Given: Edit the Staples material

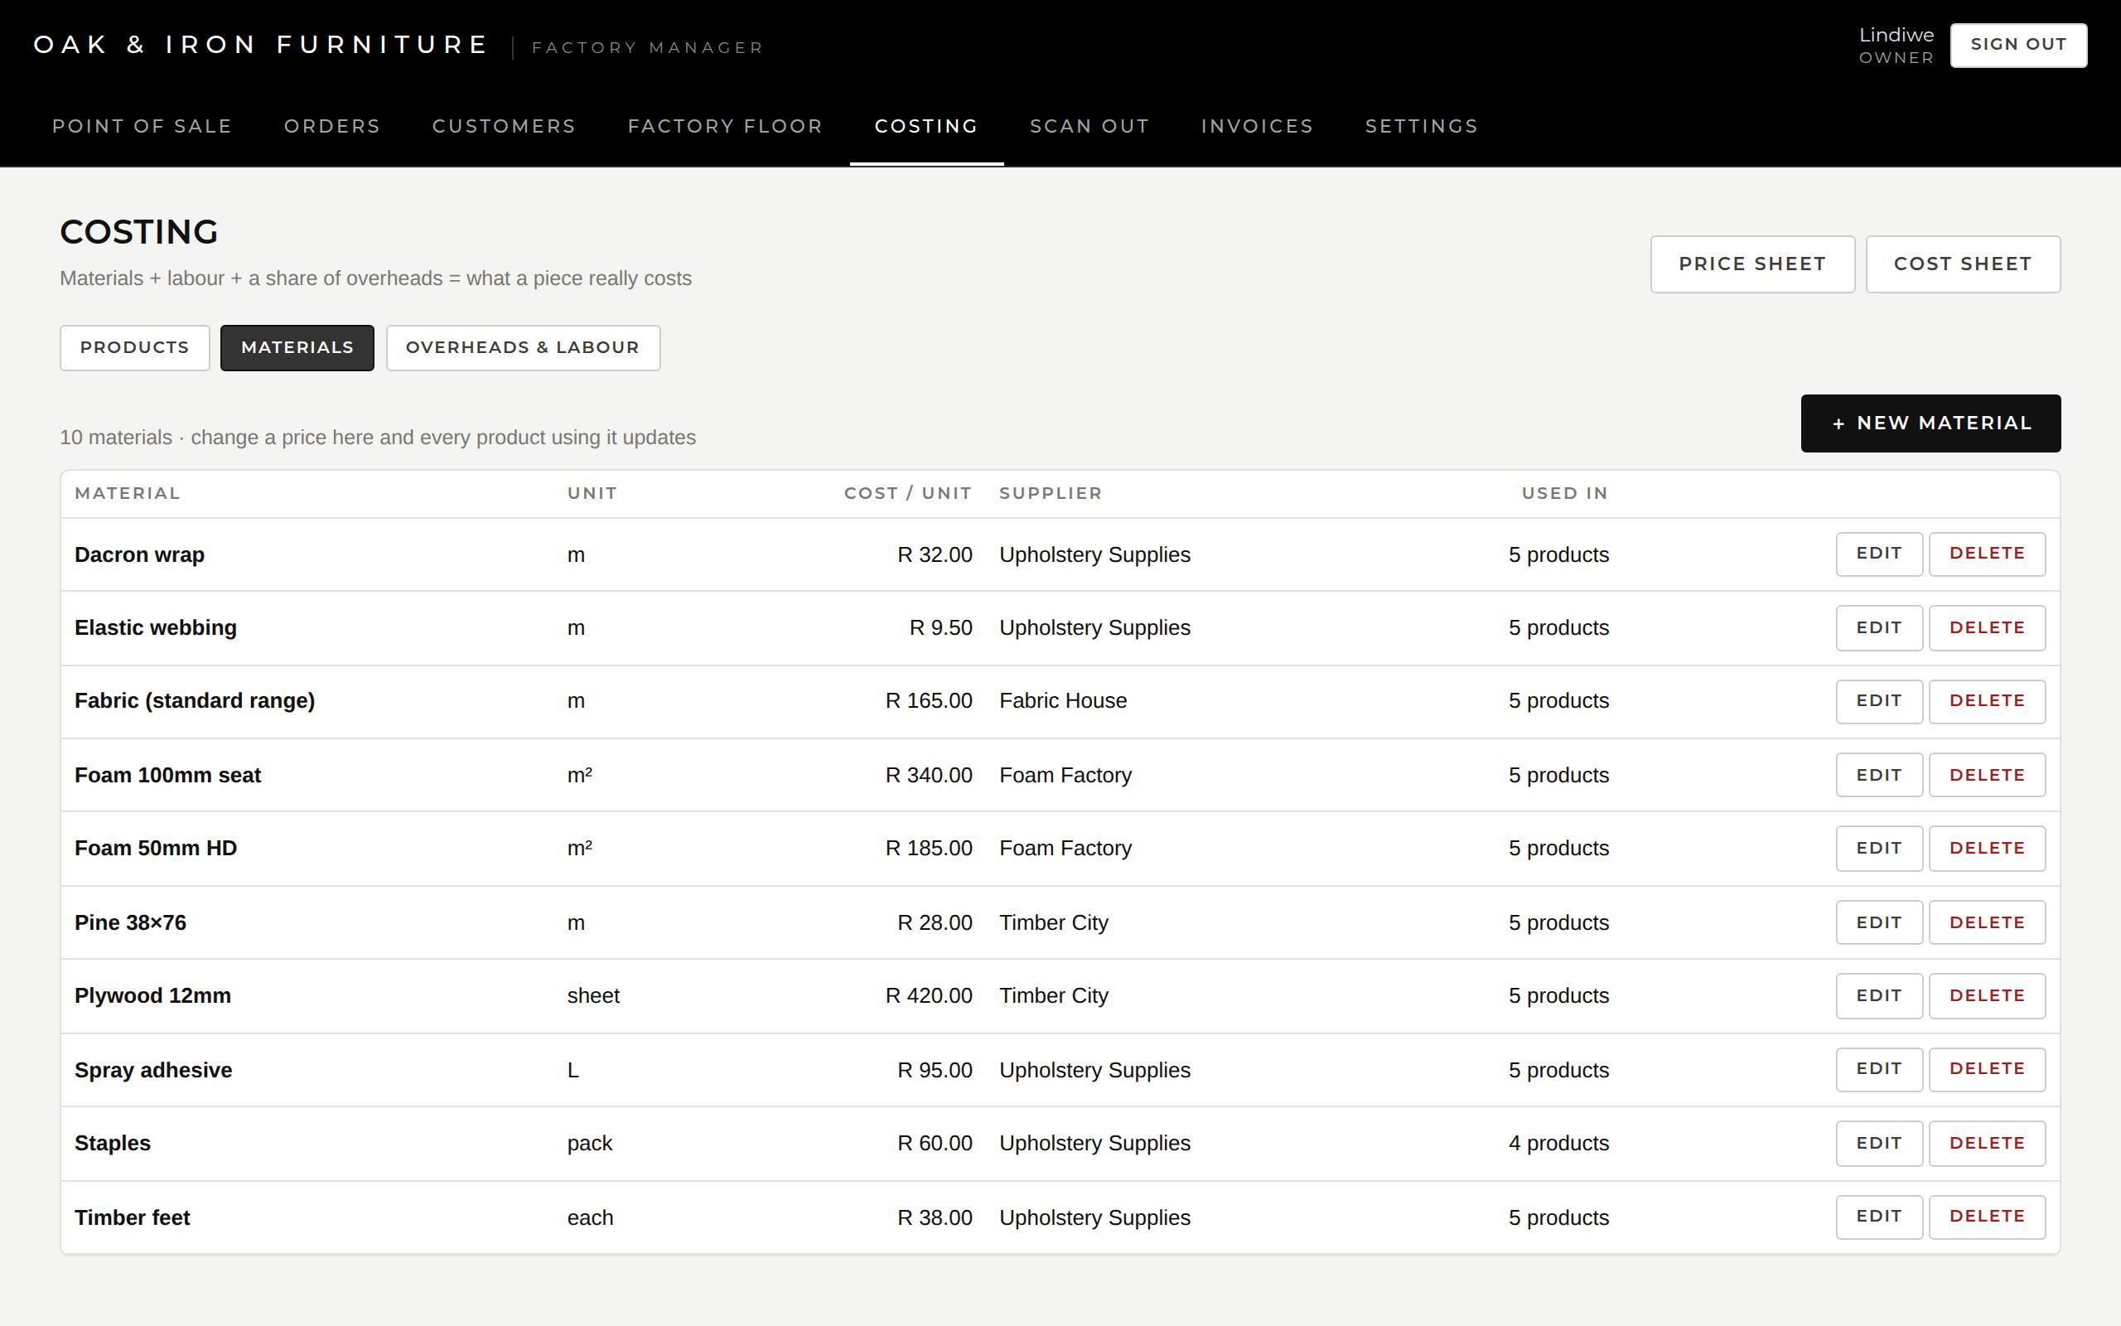Looking at the screenshot, I should (x=1879, y=1144).
